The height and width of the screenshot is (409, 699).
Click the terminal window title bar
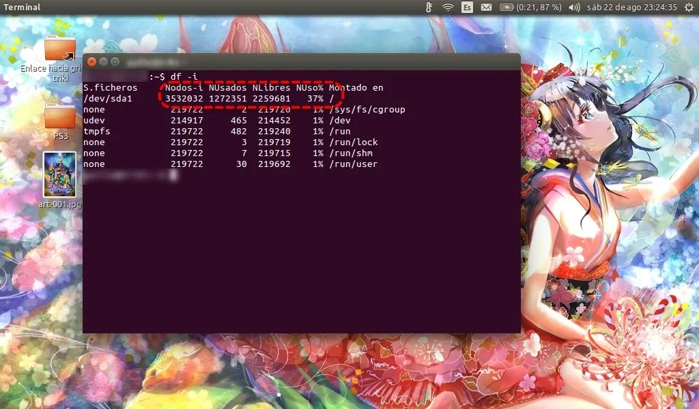tap(307, 61)
